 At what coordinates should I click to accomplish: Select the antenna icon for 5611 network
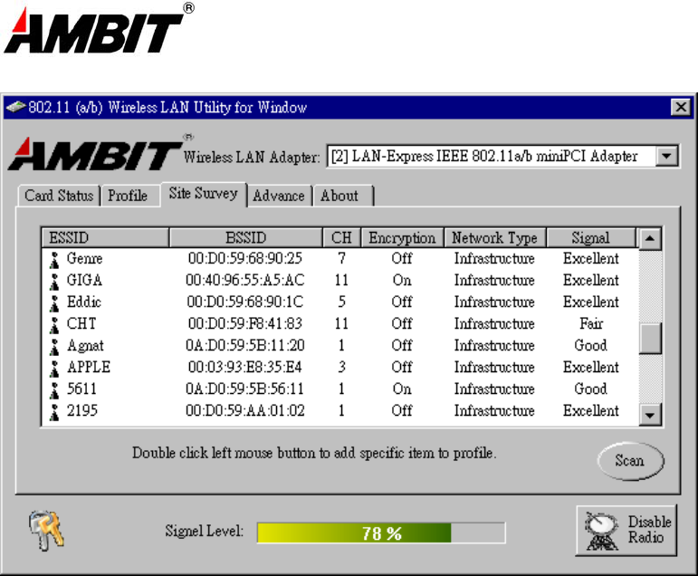pos(54,390)
